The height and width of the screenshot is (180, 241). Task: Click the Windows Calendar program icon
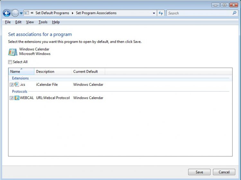coord(13,52)
